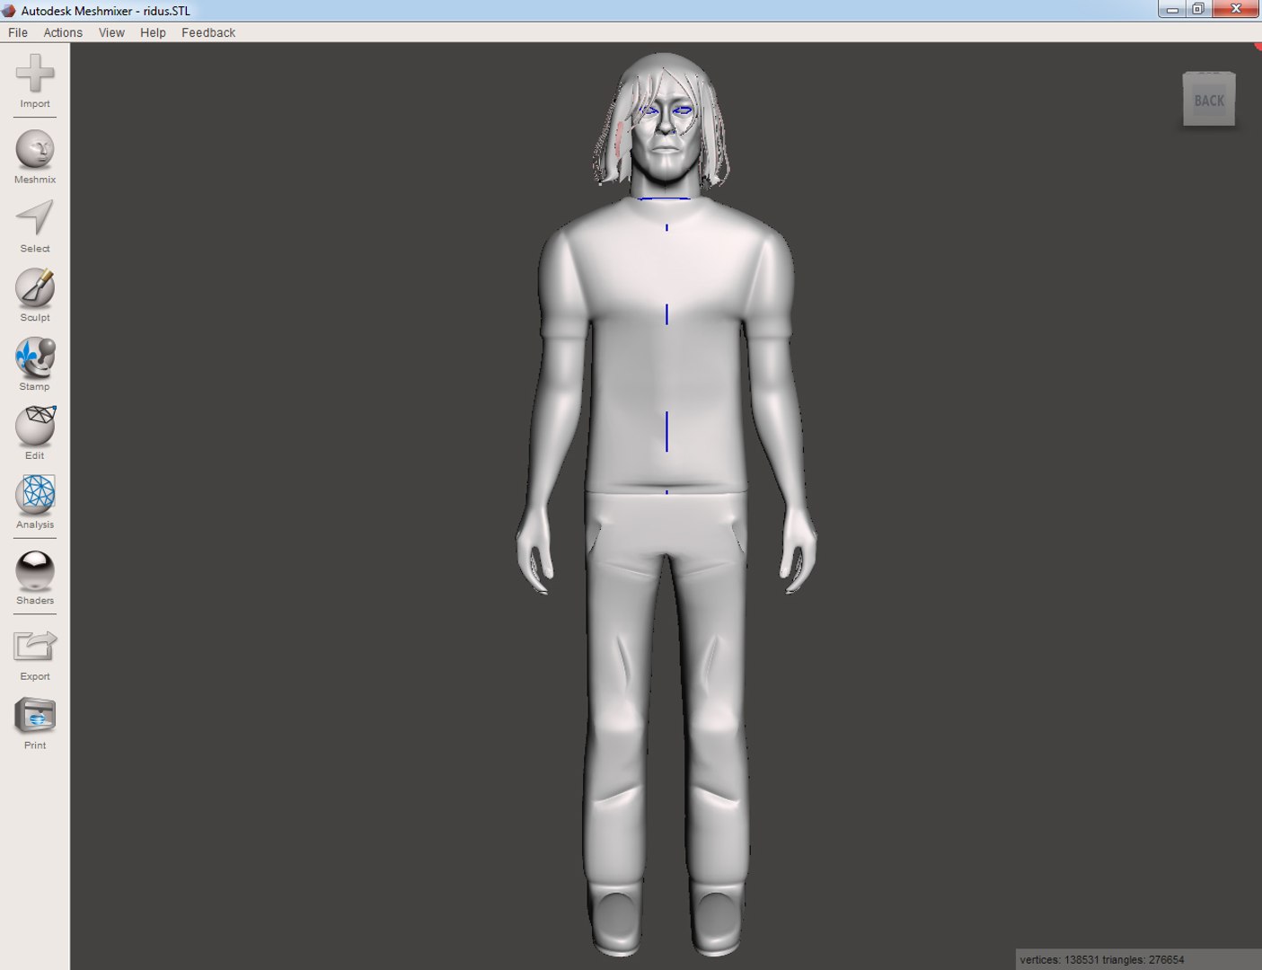This screenshot has height=970, width=1262.
Task: Open the File menu
Action: pyautogui.click(x=18, y=32)
